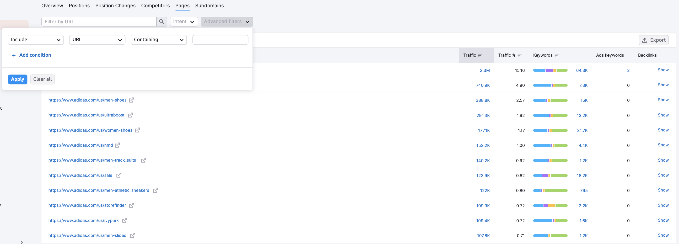This screenshot has height=244, width=679.
Task: Switch to the Competitors tab
Action: 155,6
